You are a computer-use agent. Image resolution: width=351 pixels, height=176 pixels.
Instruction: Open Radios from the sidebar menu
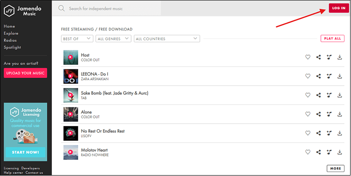click(10, 40)
